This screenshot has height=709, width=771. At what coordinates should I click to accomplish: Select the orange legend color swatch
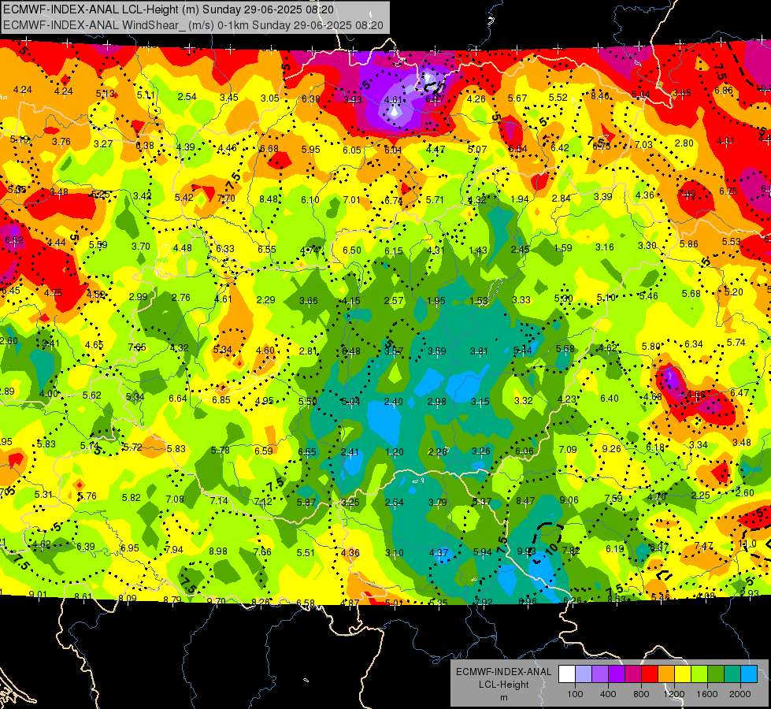coord(666,674)
